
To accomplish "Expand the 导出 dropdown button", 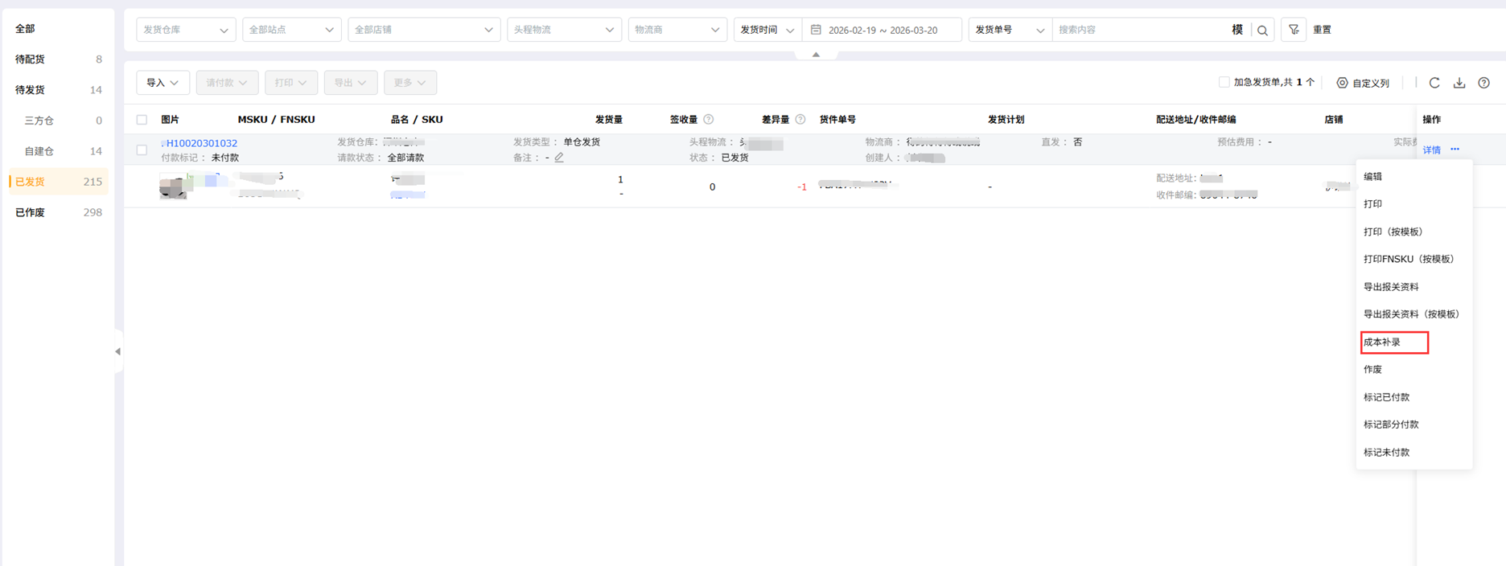I will click(x=350, y=83).
